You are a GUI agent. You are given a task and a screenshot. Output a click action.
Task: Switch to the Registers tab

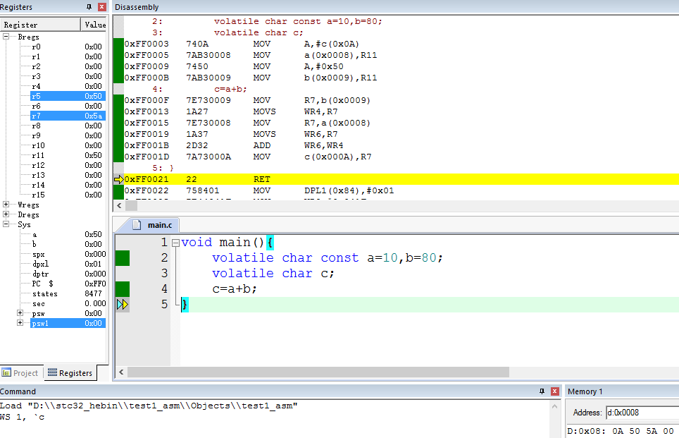point(70,373)
